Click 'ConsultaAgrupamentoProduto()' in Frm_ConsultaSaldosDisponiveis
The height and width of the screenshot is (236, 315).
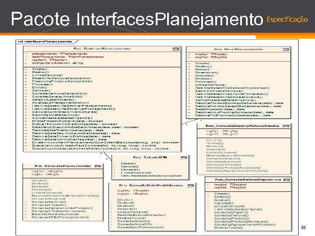[x=245, y=225]
